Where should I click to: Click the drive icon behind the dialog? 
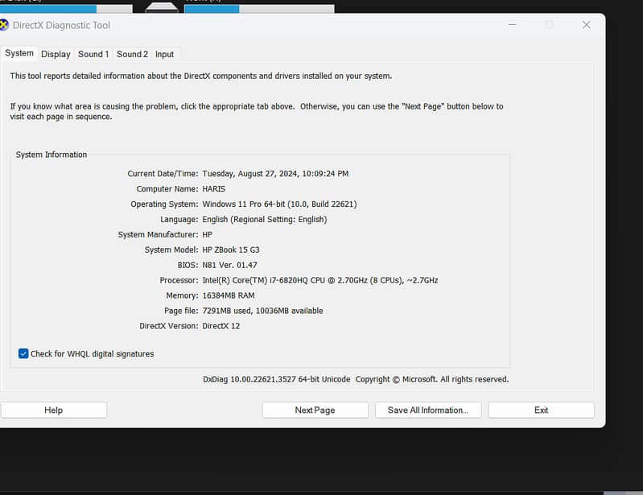pyautogui.click(x=162, y=8)
